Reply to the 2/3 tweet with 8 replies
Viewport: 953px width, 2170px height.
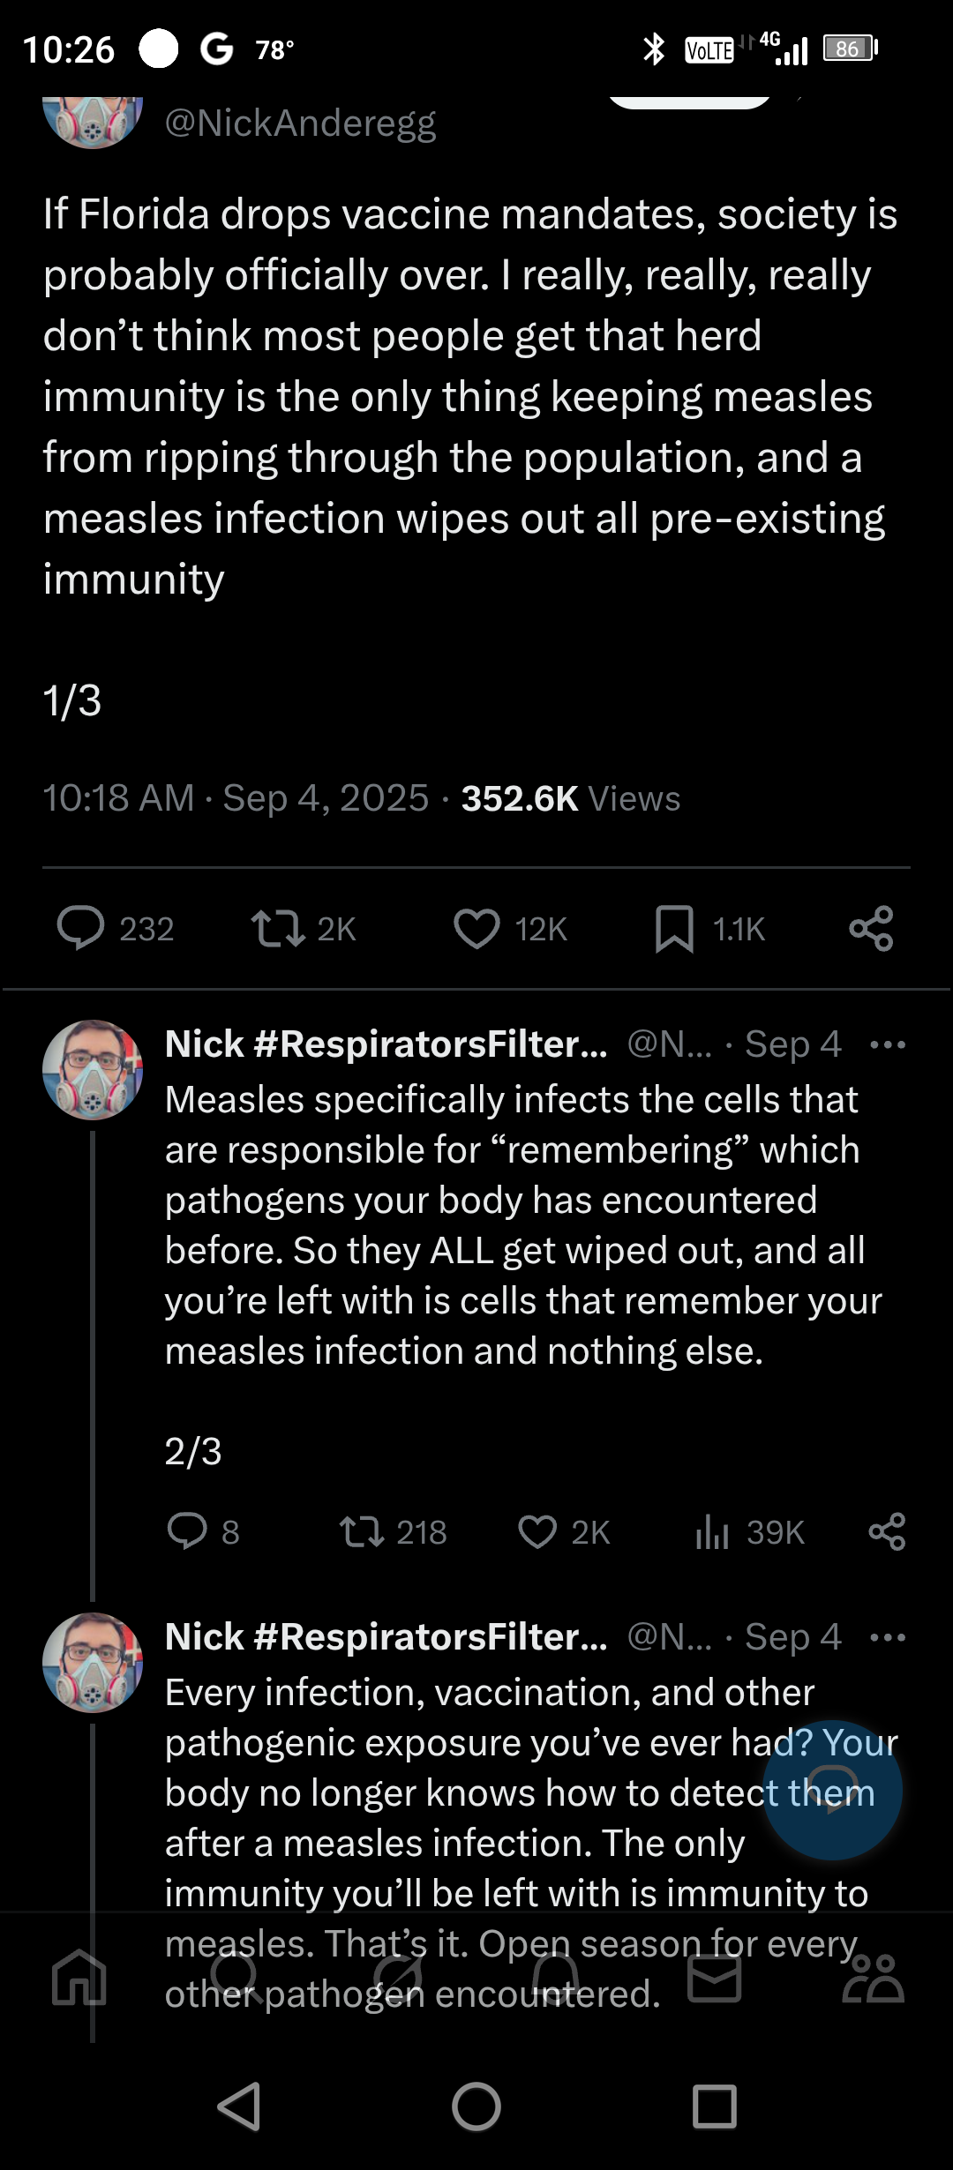pyautogui.click(x=187, y=1532)
